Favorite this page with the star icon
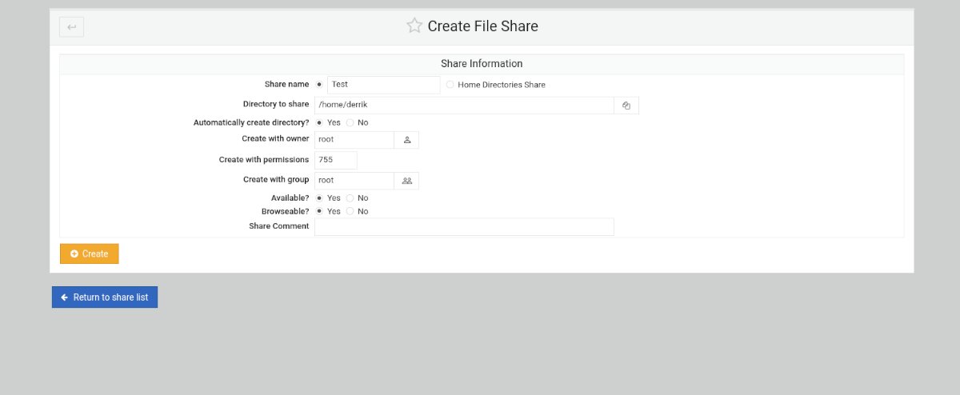 click(x=414, y=26)
